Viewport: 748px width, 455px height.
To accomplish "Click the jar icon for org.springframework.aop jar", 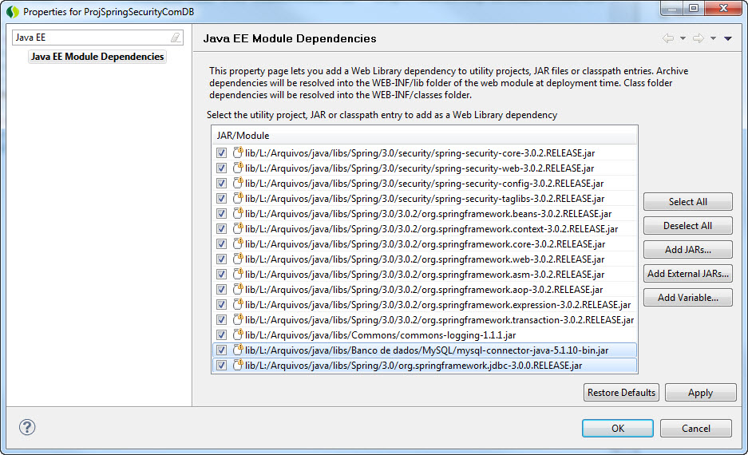I will (x=238, y=289).
